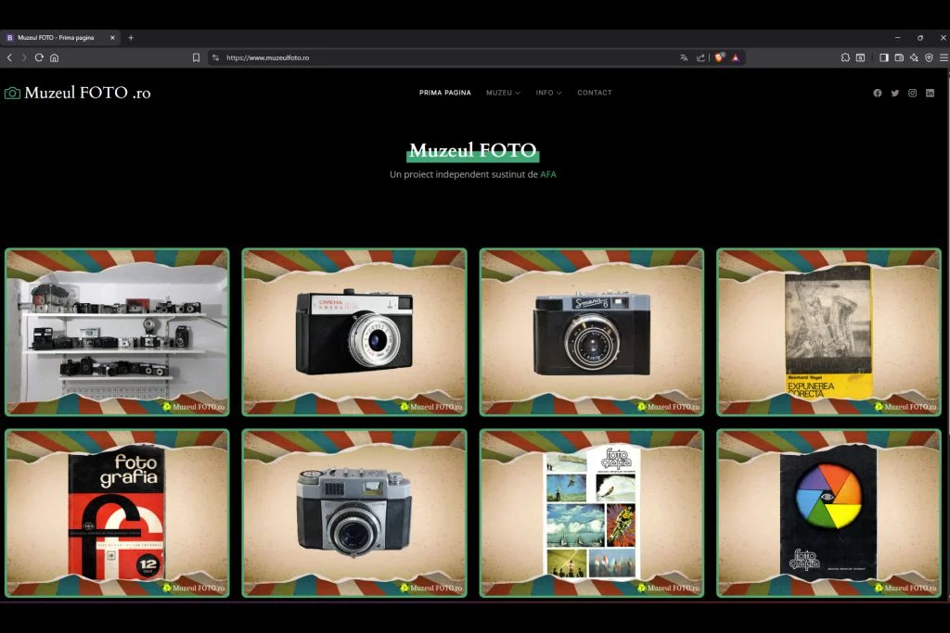This screenshot has height=633, width=950.
Task: Expand the MUZEU dropdown menu
Action: coord(503,93)
